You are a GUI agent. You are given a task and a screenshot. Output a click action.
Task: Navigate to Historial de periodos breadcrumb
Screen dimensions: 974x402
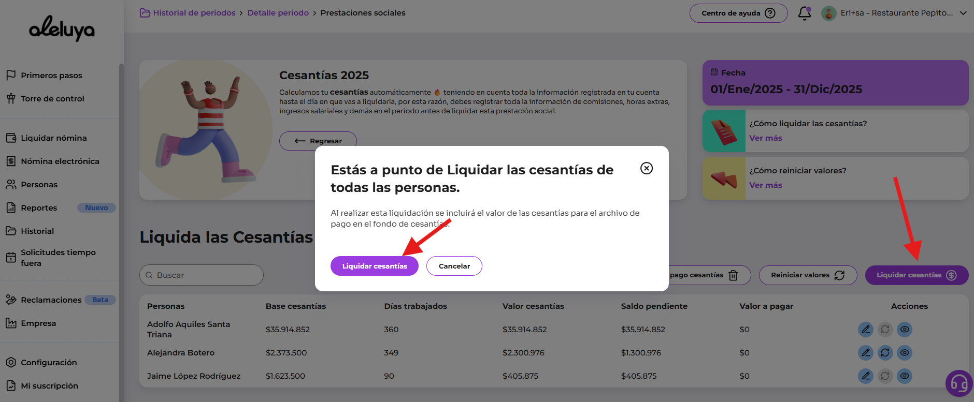coord(194,13)
